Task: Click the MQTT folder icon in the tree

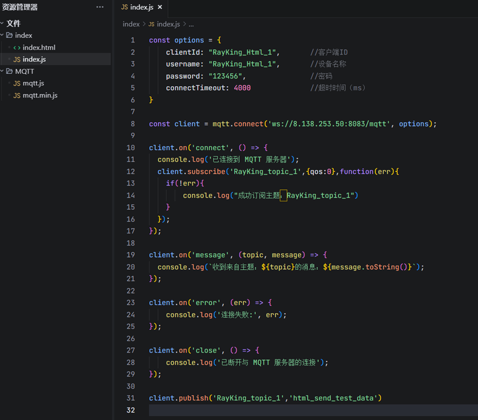Action: pyautogui.click(x=9, y=71)
